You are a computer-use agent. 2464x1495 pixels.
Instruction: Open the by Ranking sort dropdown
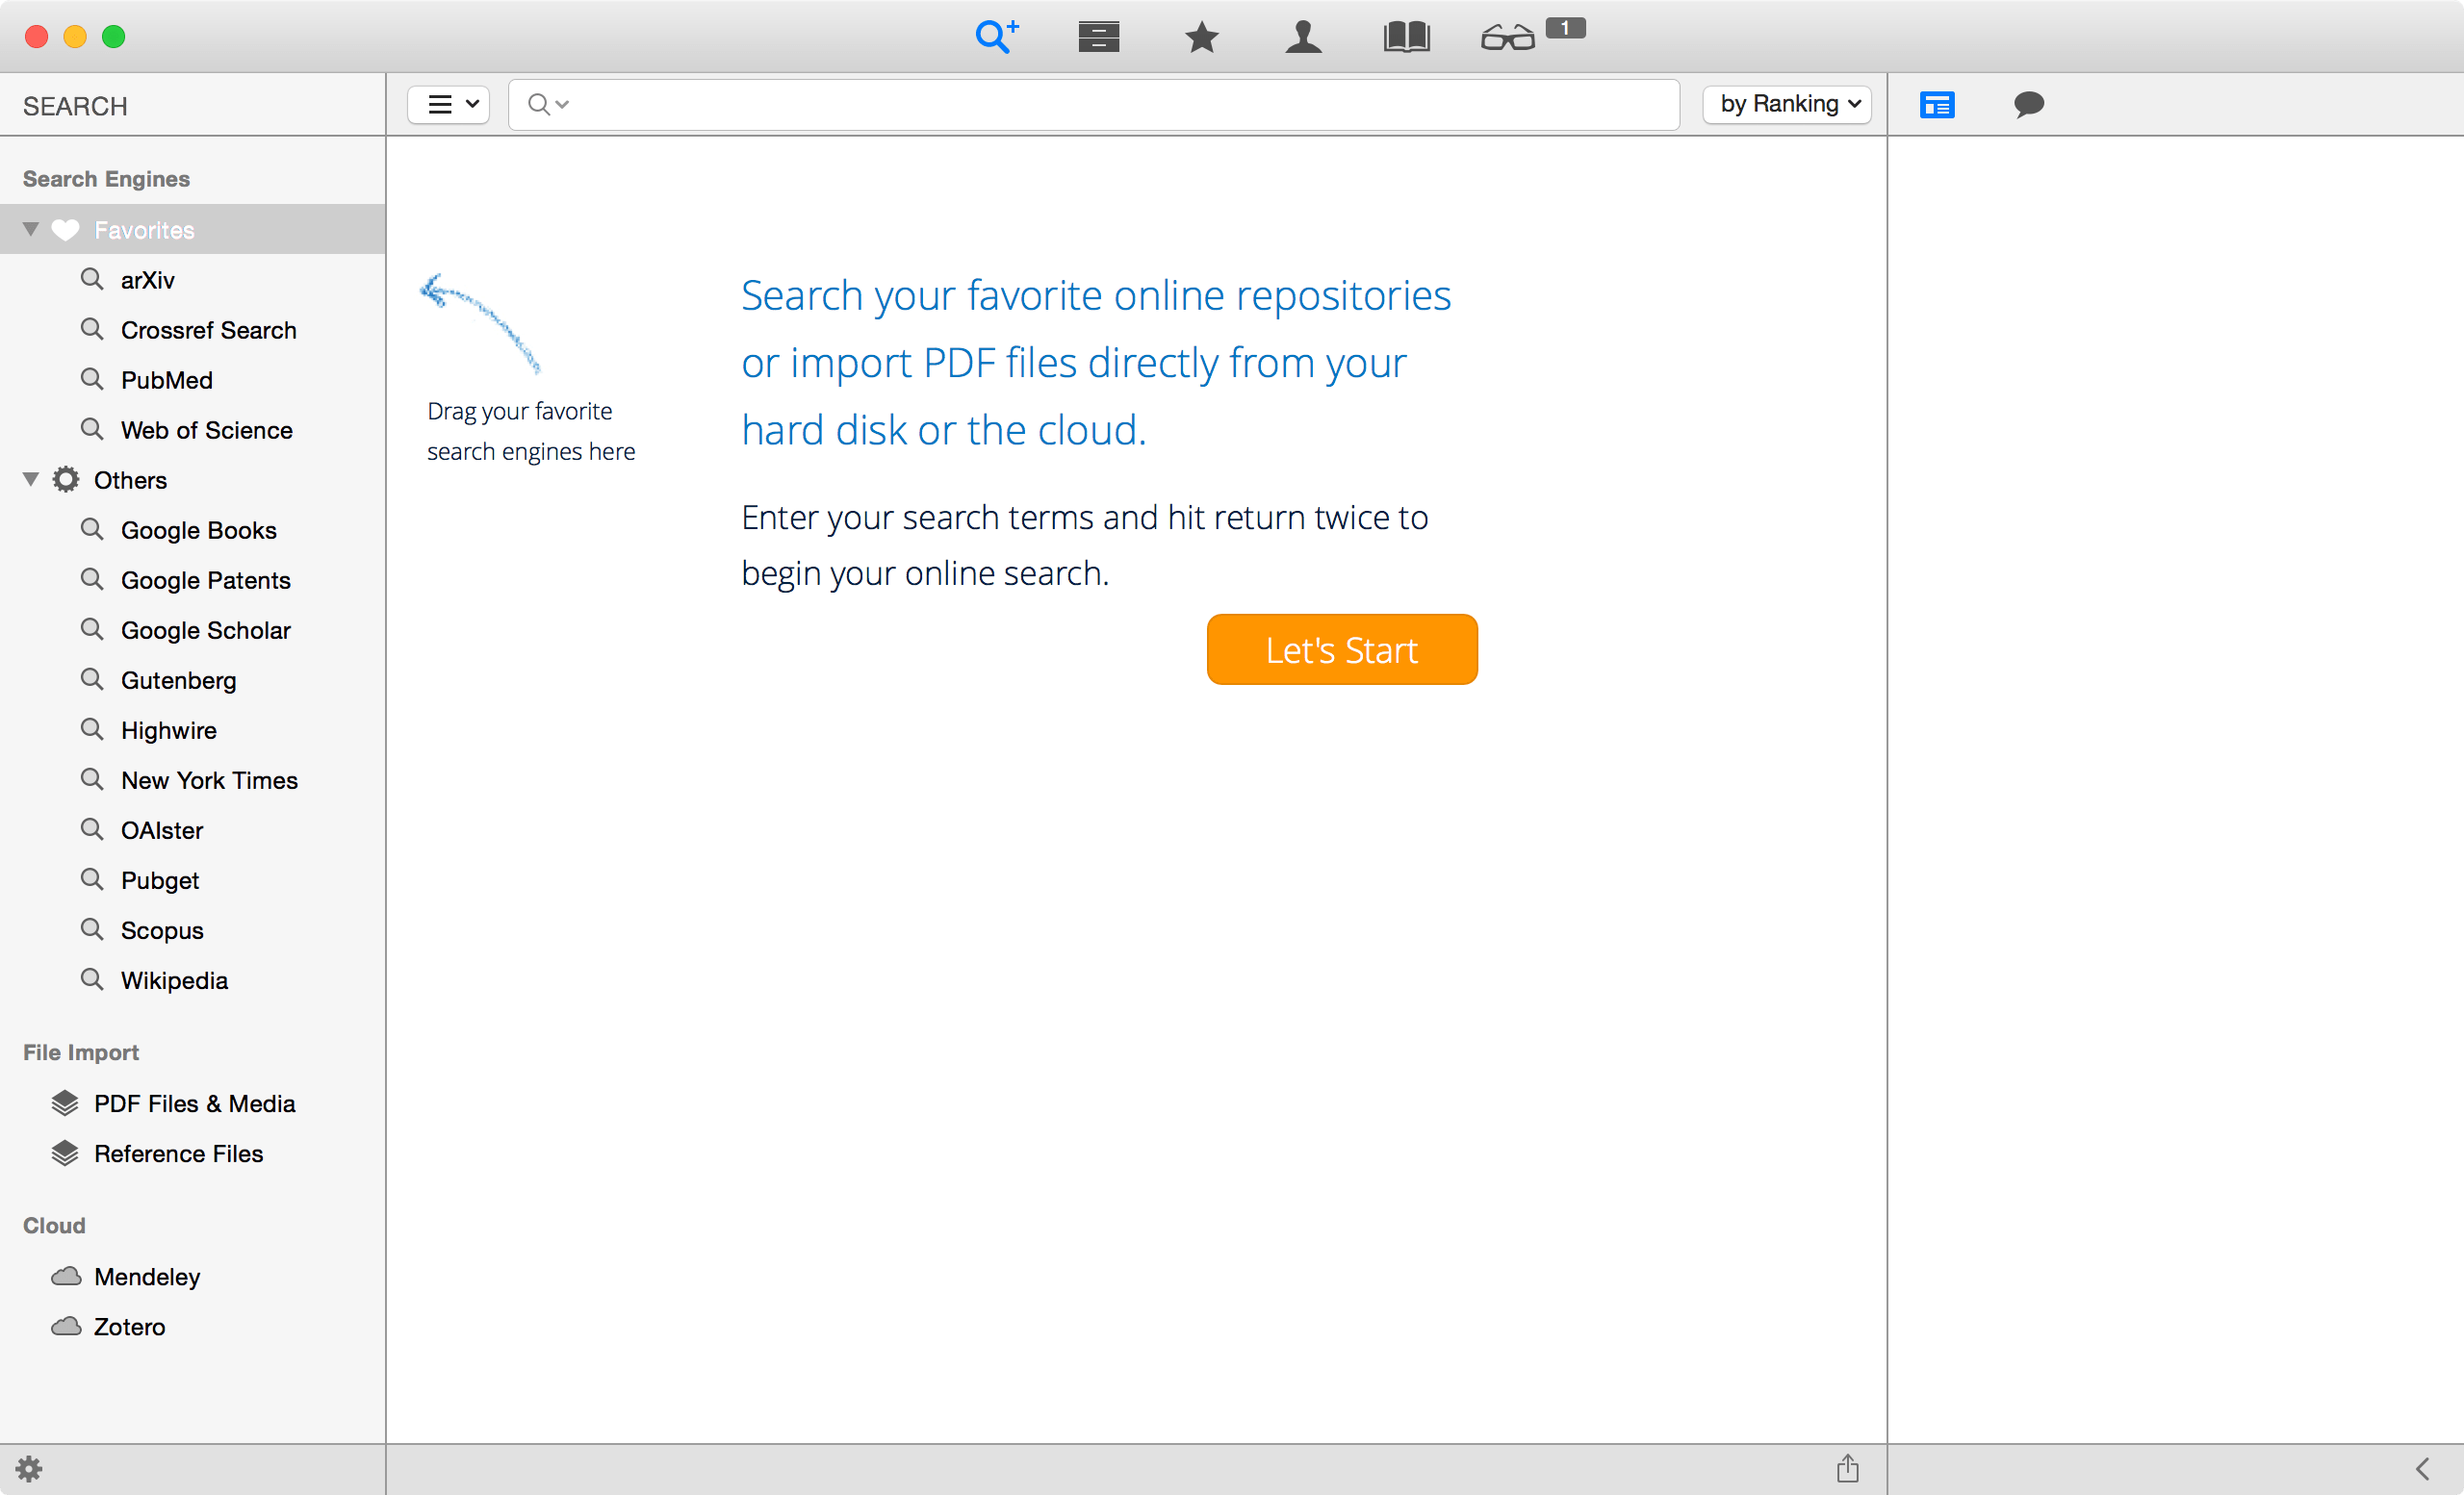(x=1787, y=104)
